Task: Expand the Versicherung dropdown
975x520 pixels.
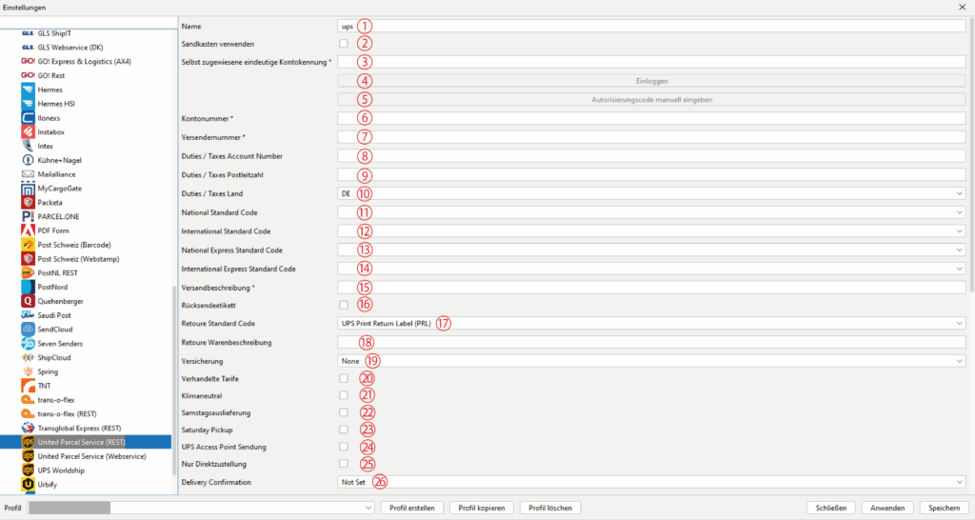Action: coord(651,361)
